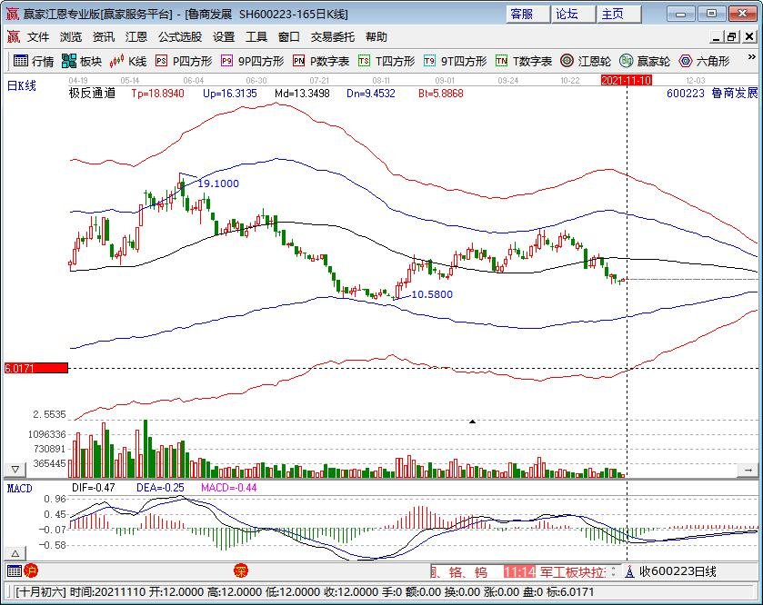Open the 赢家轮 wheel tool
This screenshot has width=763, height=605.
click(x=645, y=61)
